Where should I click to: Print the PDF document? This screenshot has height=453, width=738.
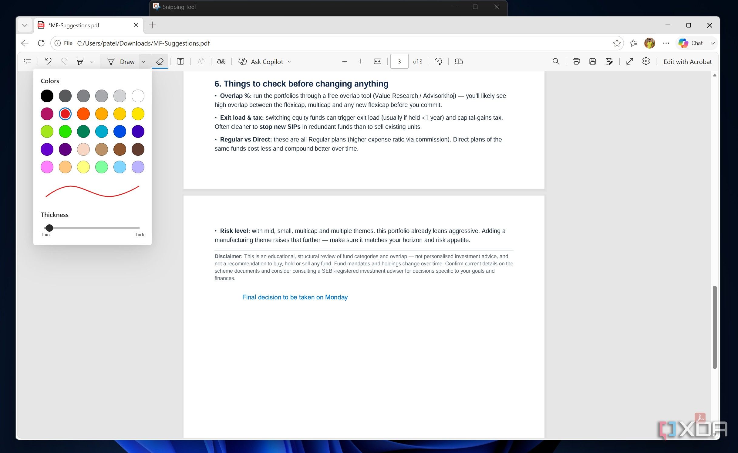click(x=576, y=61)
